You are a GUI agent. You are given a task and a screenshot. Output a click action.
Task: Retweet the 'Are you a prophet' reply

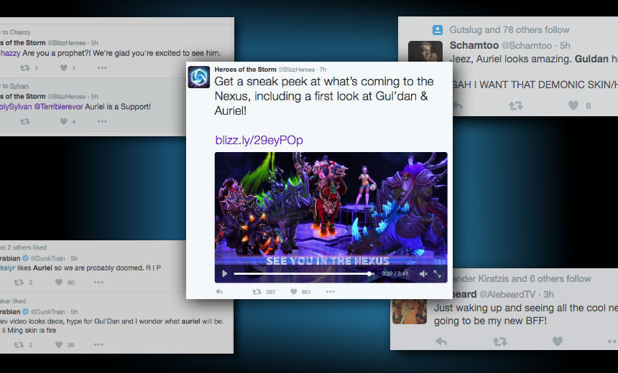coord(25,67)
